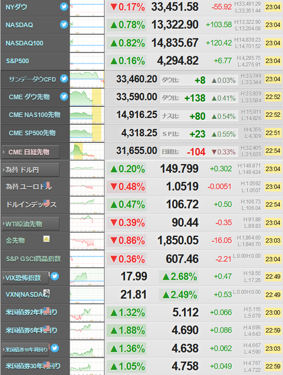283x375 pixels.
Task: Open the S&P500 mini chart
Action: tap(87, 61)
